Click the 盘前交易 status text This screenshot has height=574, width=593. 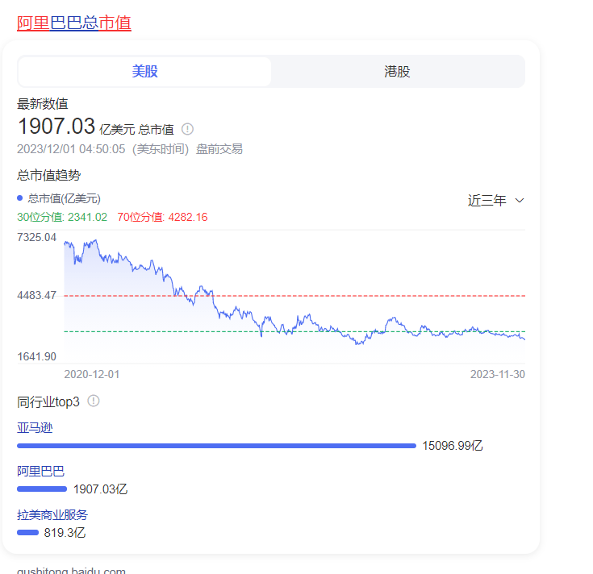(x=219, y=149)
